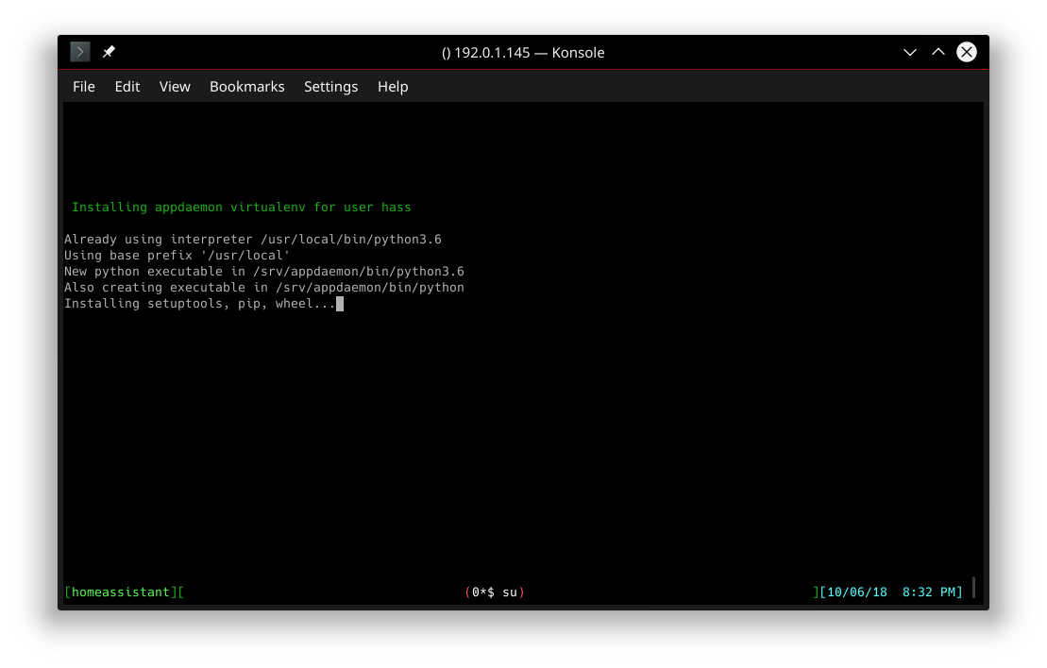The height and width of the screenshot is (668, 1047).
Task: Click the [homeassistant] session label
Action: point(121,592)
